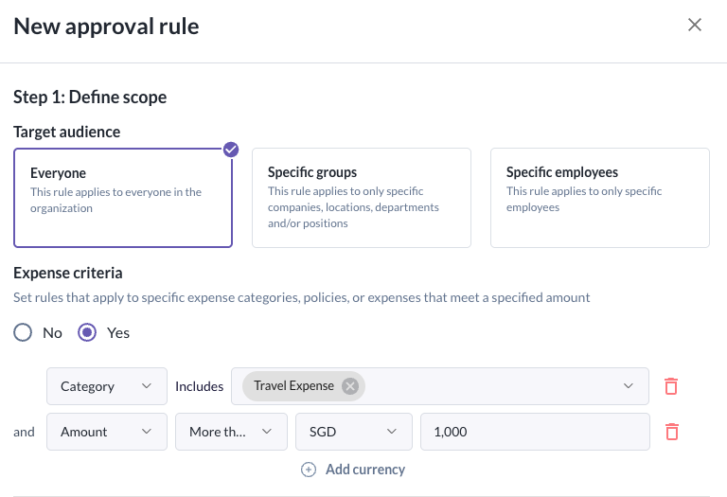Click the Travel Expense category chip
Viewport: 727px width, 497px height.
293,386
